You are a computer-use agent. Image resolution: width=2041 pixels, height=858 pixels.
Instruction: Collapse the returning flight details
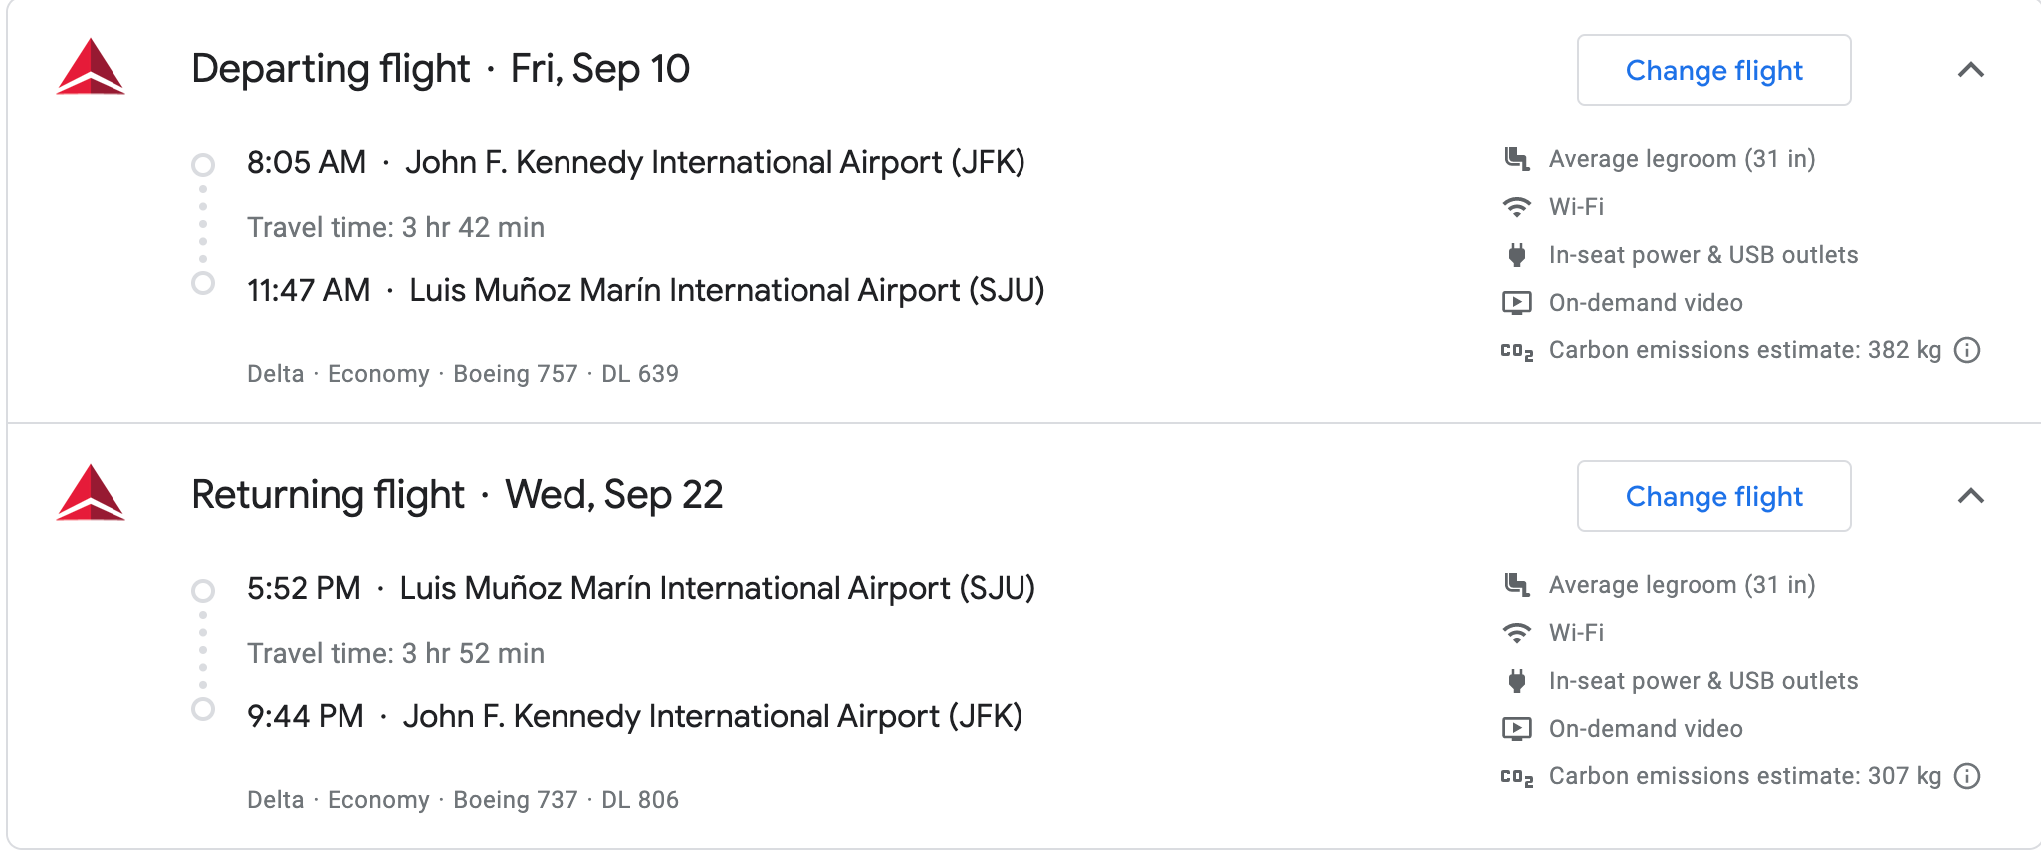pyautogui.click(x=1970, y=496)
